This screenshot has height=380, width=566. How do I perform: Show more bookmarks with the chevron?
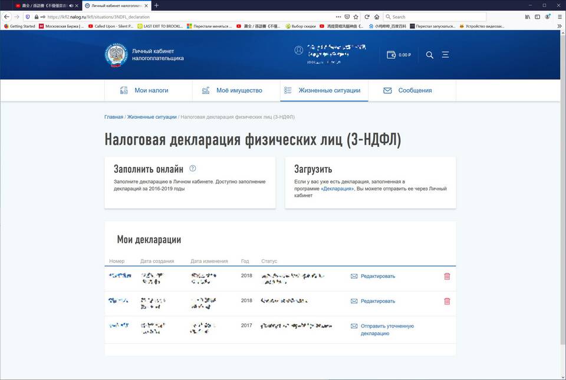click(560, 26)
